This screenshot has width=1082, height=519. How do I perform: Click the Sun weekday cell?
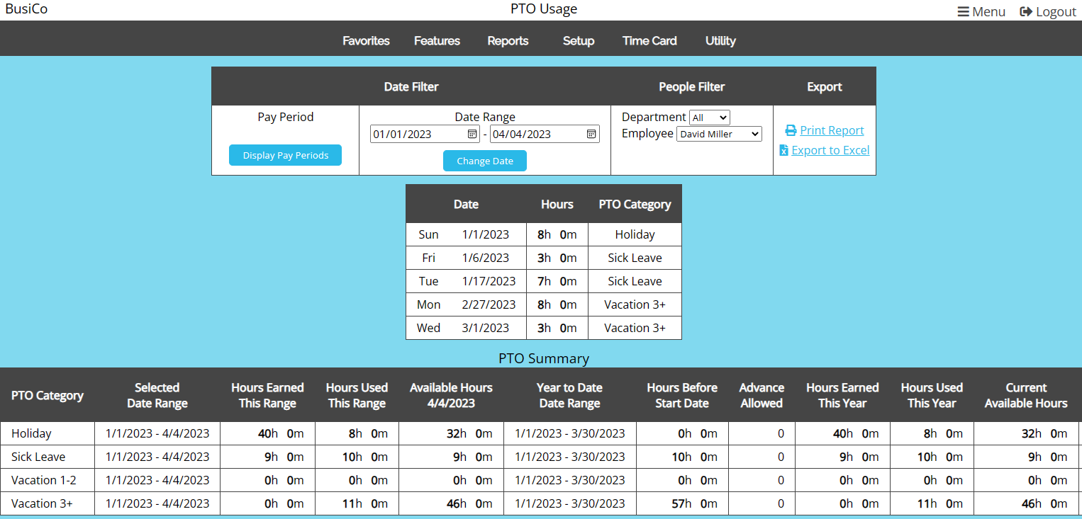tap(428, 234)
